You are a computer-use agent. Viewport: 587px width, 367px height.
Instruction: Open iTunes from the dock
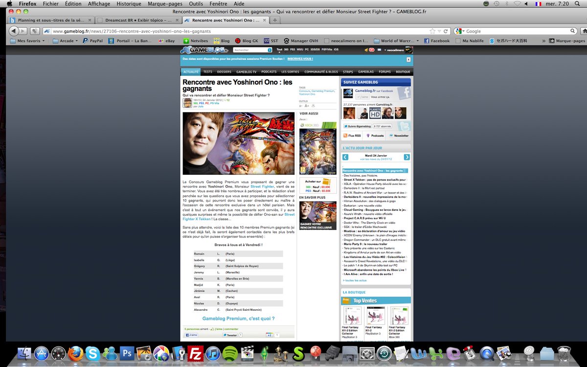click(213, 353)
